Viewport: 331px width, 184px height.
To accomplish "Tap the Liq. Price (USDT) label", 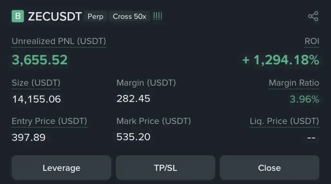I will click(284, 121).
